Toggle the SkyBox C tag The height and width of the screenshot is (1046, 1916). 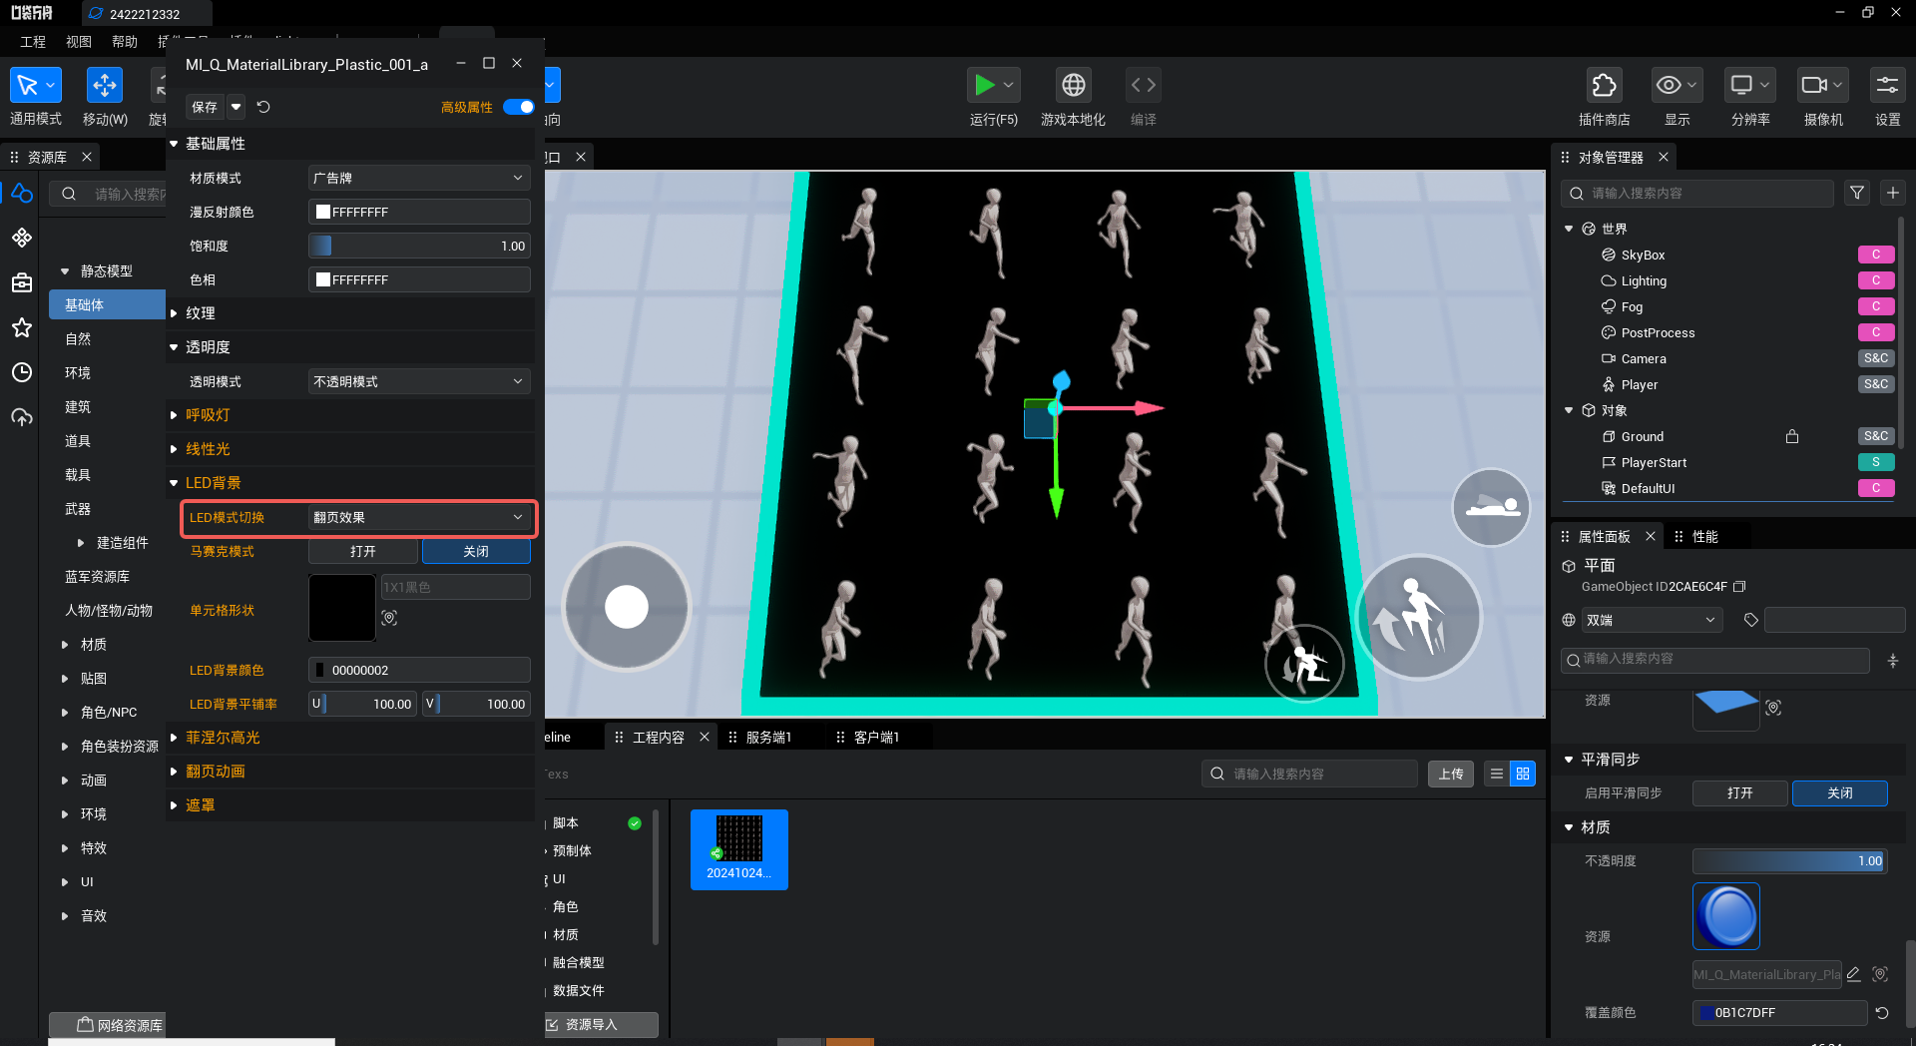click(x=1876, y=255)
